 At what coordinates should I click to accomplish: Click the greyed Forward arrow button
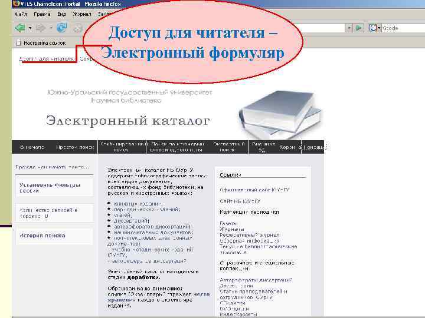click(x=41, y=28)
